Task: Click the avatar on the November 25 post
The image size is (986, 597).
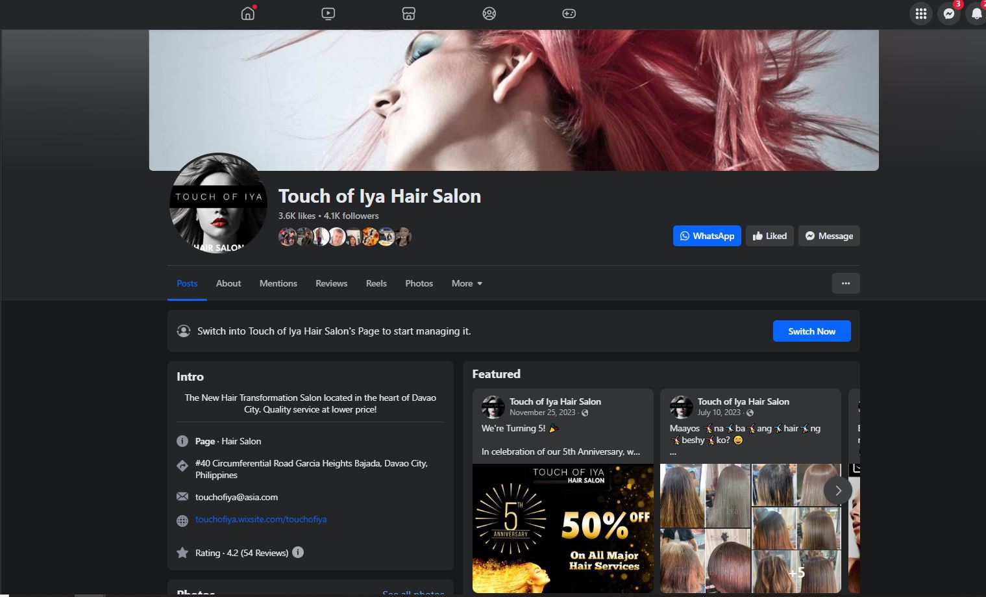Action: click(x=493, y=407)
